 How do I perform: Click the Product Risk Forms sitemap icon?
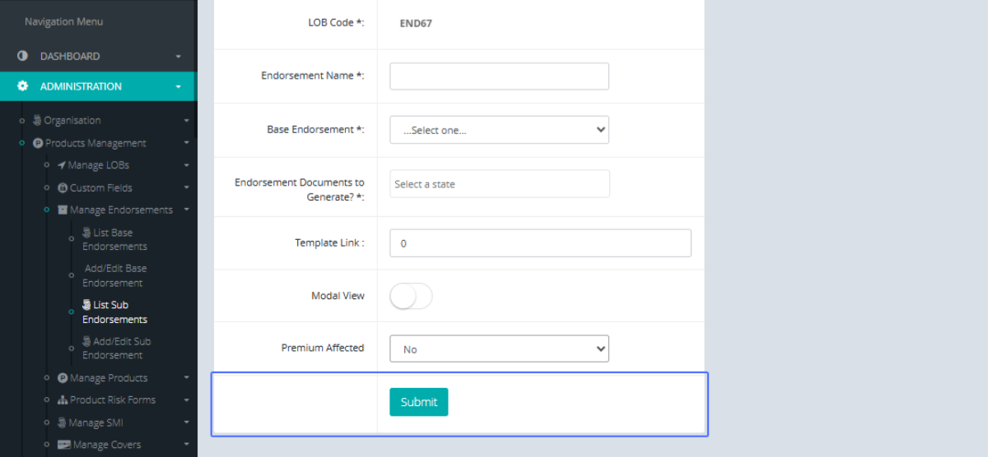point(63,399)
